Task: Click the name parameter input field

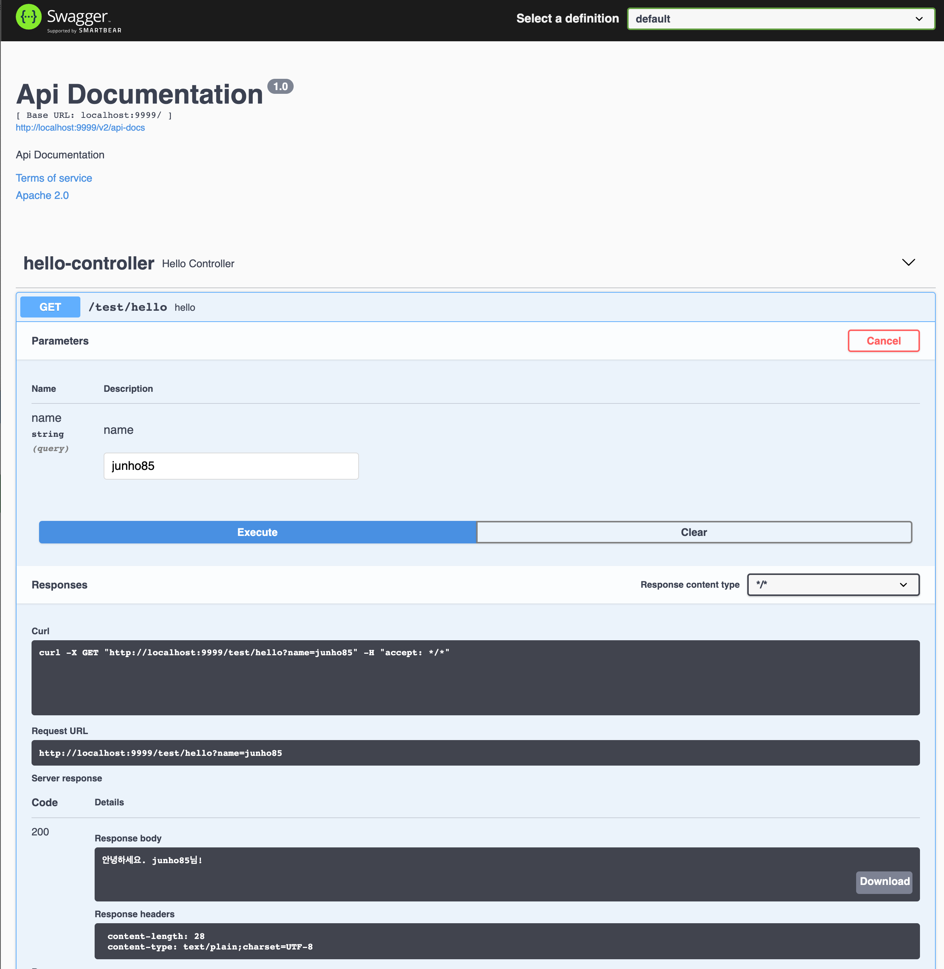Action: point(231,466)
